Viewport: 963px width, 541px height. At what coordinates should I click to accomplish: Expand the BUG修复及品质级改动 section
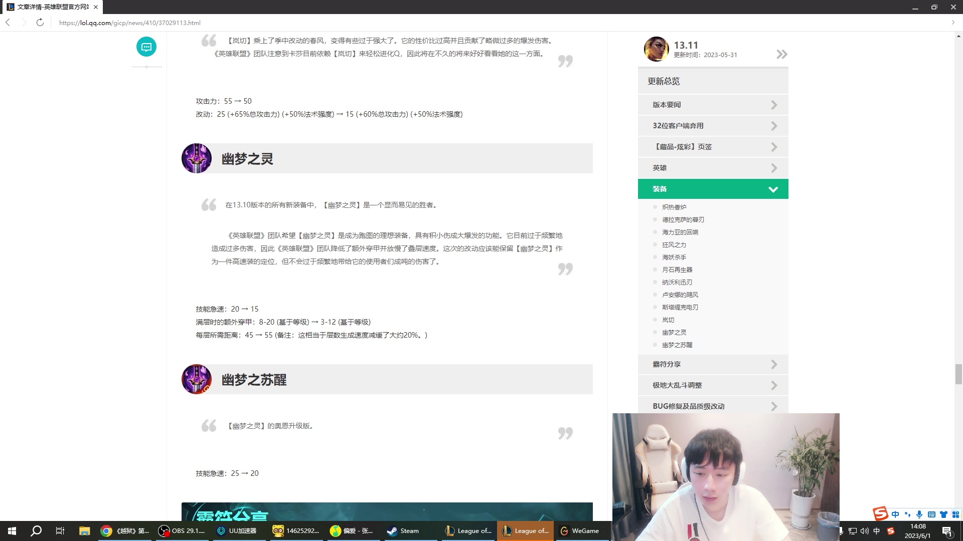[713, 405]
